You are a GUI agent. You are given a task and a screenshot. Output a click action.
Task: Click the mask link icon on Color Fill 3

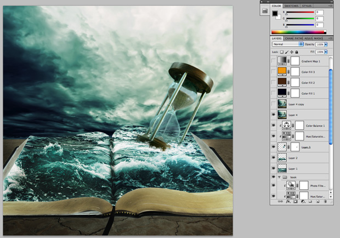click(288, 72)
